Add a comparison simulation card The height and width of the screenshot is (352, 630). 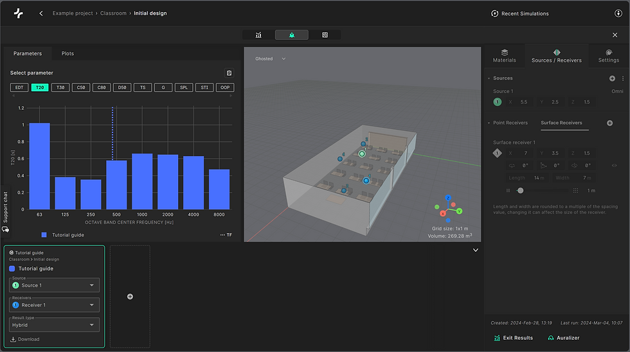click(x=130, y=297)
